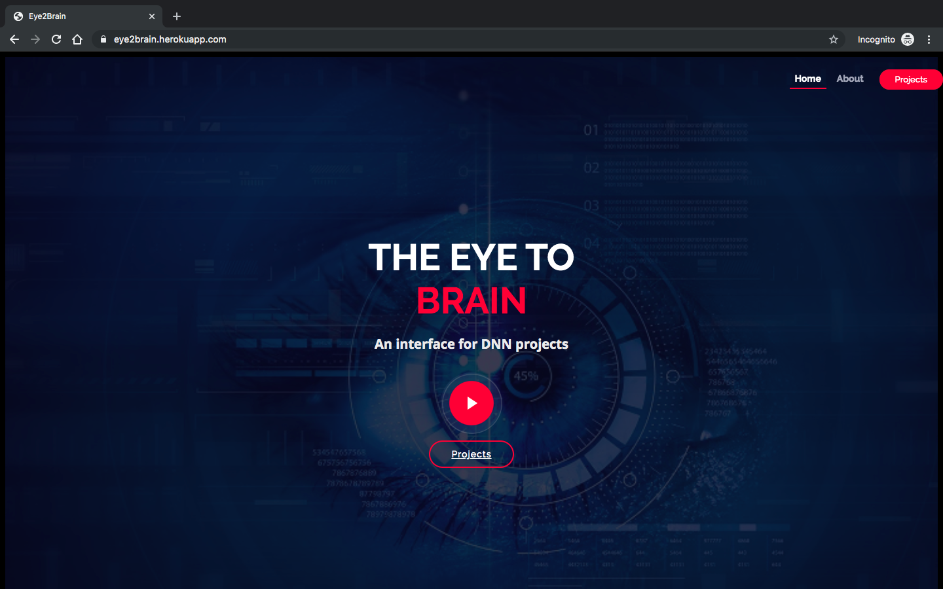The height and width of the screenshot is (589, 943).
Task: Open the Incognito profile icon
Action: 908,39
